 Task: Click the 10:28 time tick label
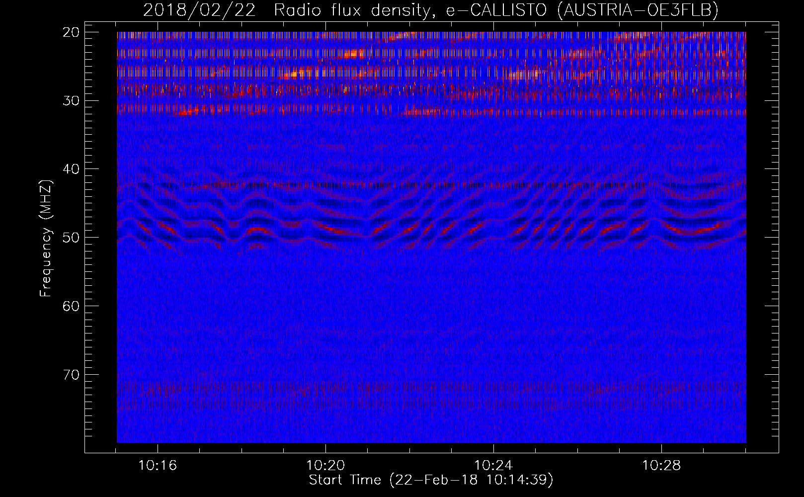coord(661,466)
